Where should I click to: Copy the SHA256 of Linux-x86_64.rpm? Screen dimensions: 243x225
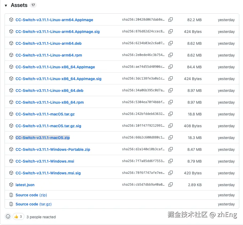pos(171,102)
